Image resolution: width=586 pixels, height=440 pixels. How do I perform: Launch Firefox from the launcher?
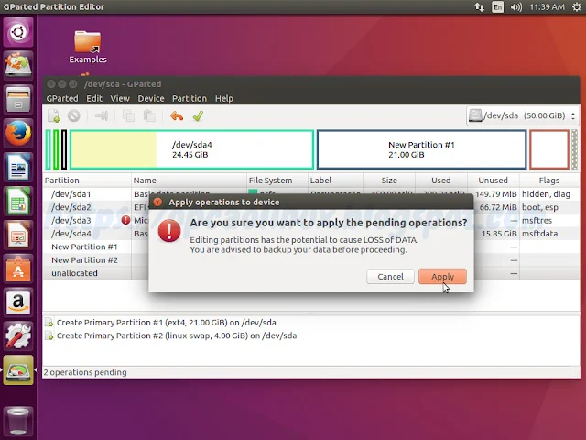18,133
